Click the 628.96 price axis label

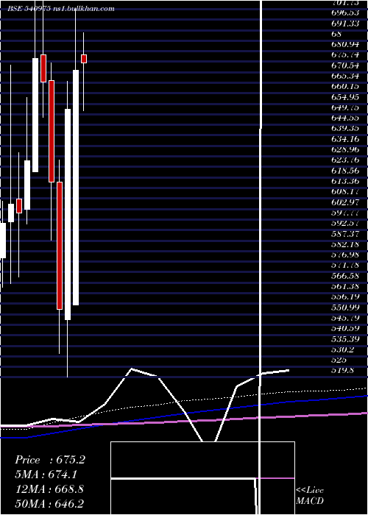pos(345,149)
